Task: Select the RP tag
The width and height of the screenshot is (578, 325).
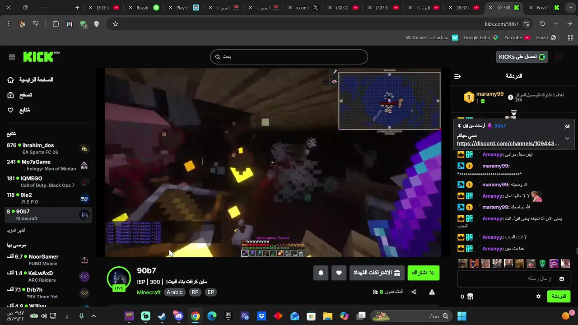Action: click(x=195, y=292)
